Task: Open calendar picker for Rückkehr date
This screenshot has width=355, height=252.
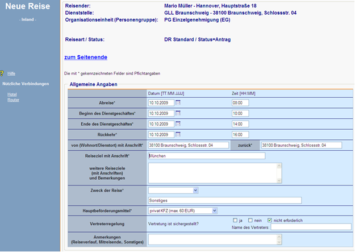Action: pyautogui.click(x=178, y=134)
